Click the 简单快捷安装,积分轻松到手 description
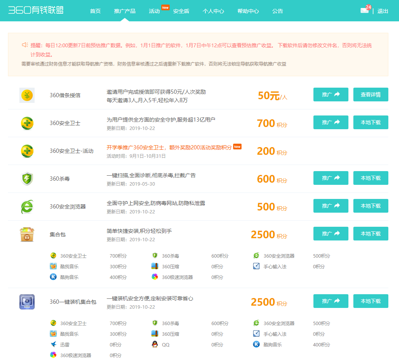 pyautogui.click(x=139, y=231)
